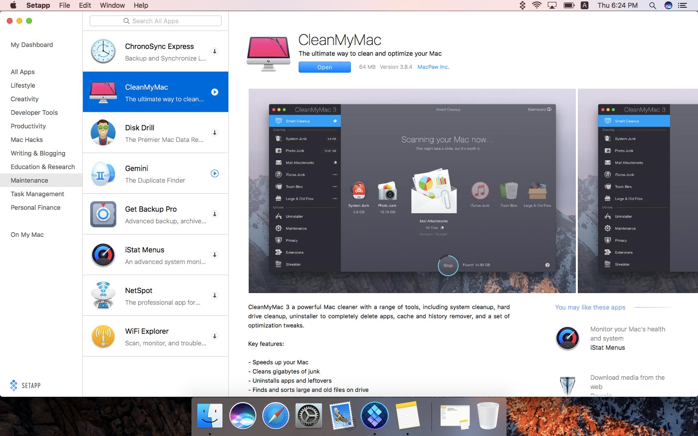Download ChronoSync Express with its arrow icon
Image resolution: width=698 pixels, height=436 pixels.
(x=215, y=51)
